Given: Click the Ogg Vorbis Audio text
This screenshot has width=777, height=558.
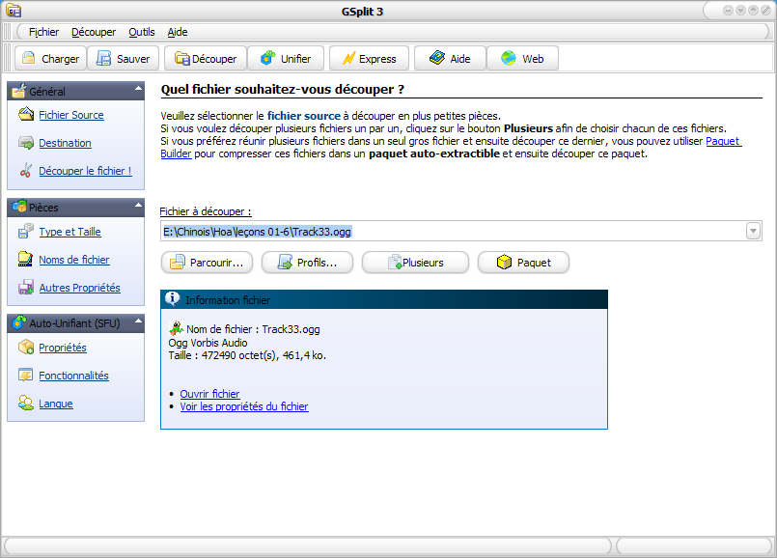Looking at the screenshot, I should 208,343.
